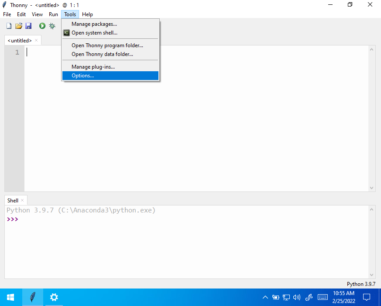Screen dimensions: 381x306
Task: Open the File menu
Action: pos(7,14)
